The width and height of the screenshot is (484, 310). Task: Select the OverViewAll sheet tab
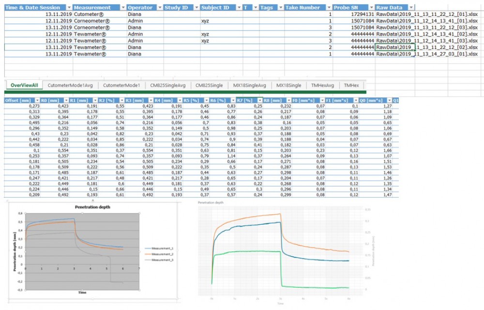click(x=24, y=85)
